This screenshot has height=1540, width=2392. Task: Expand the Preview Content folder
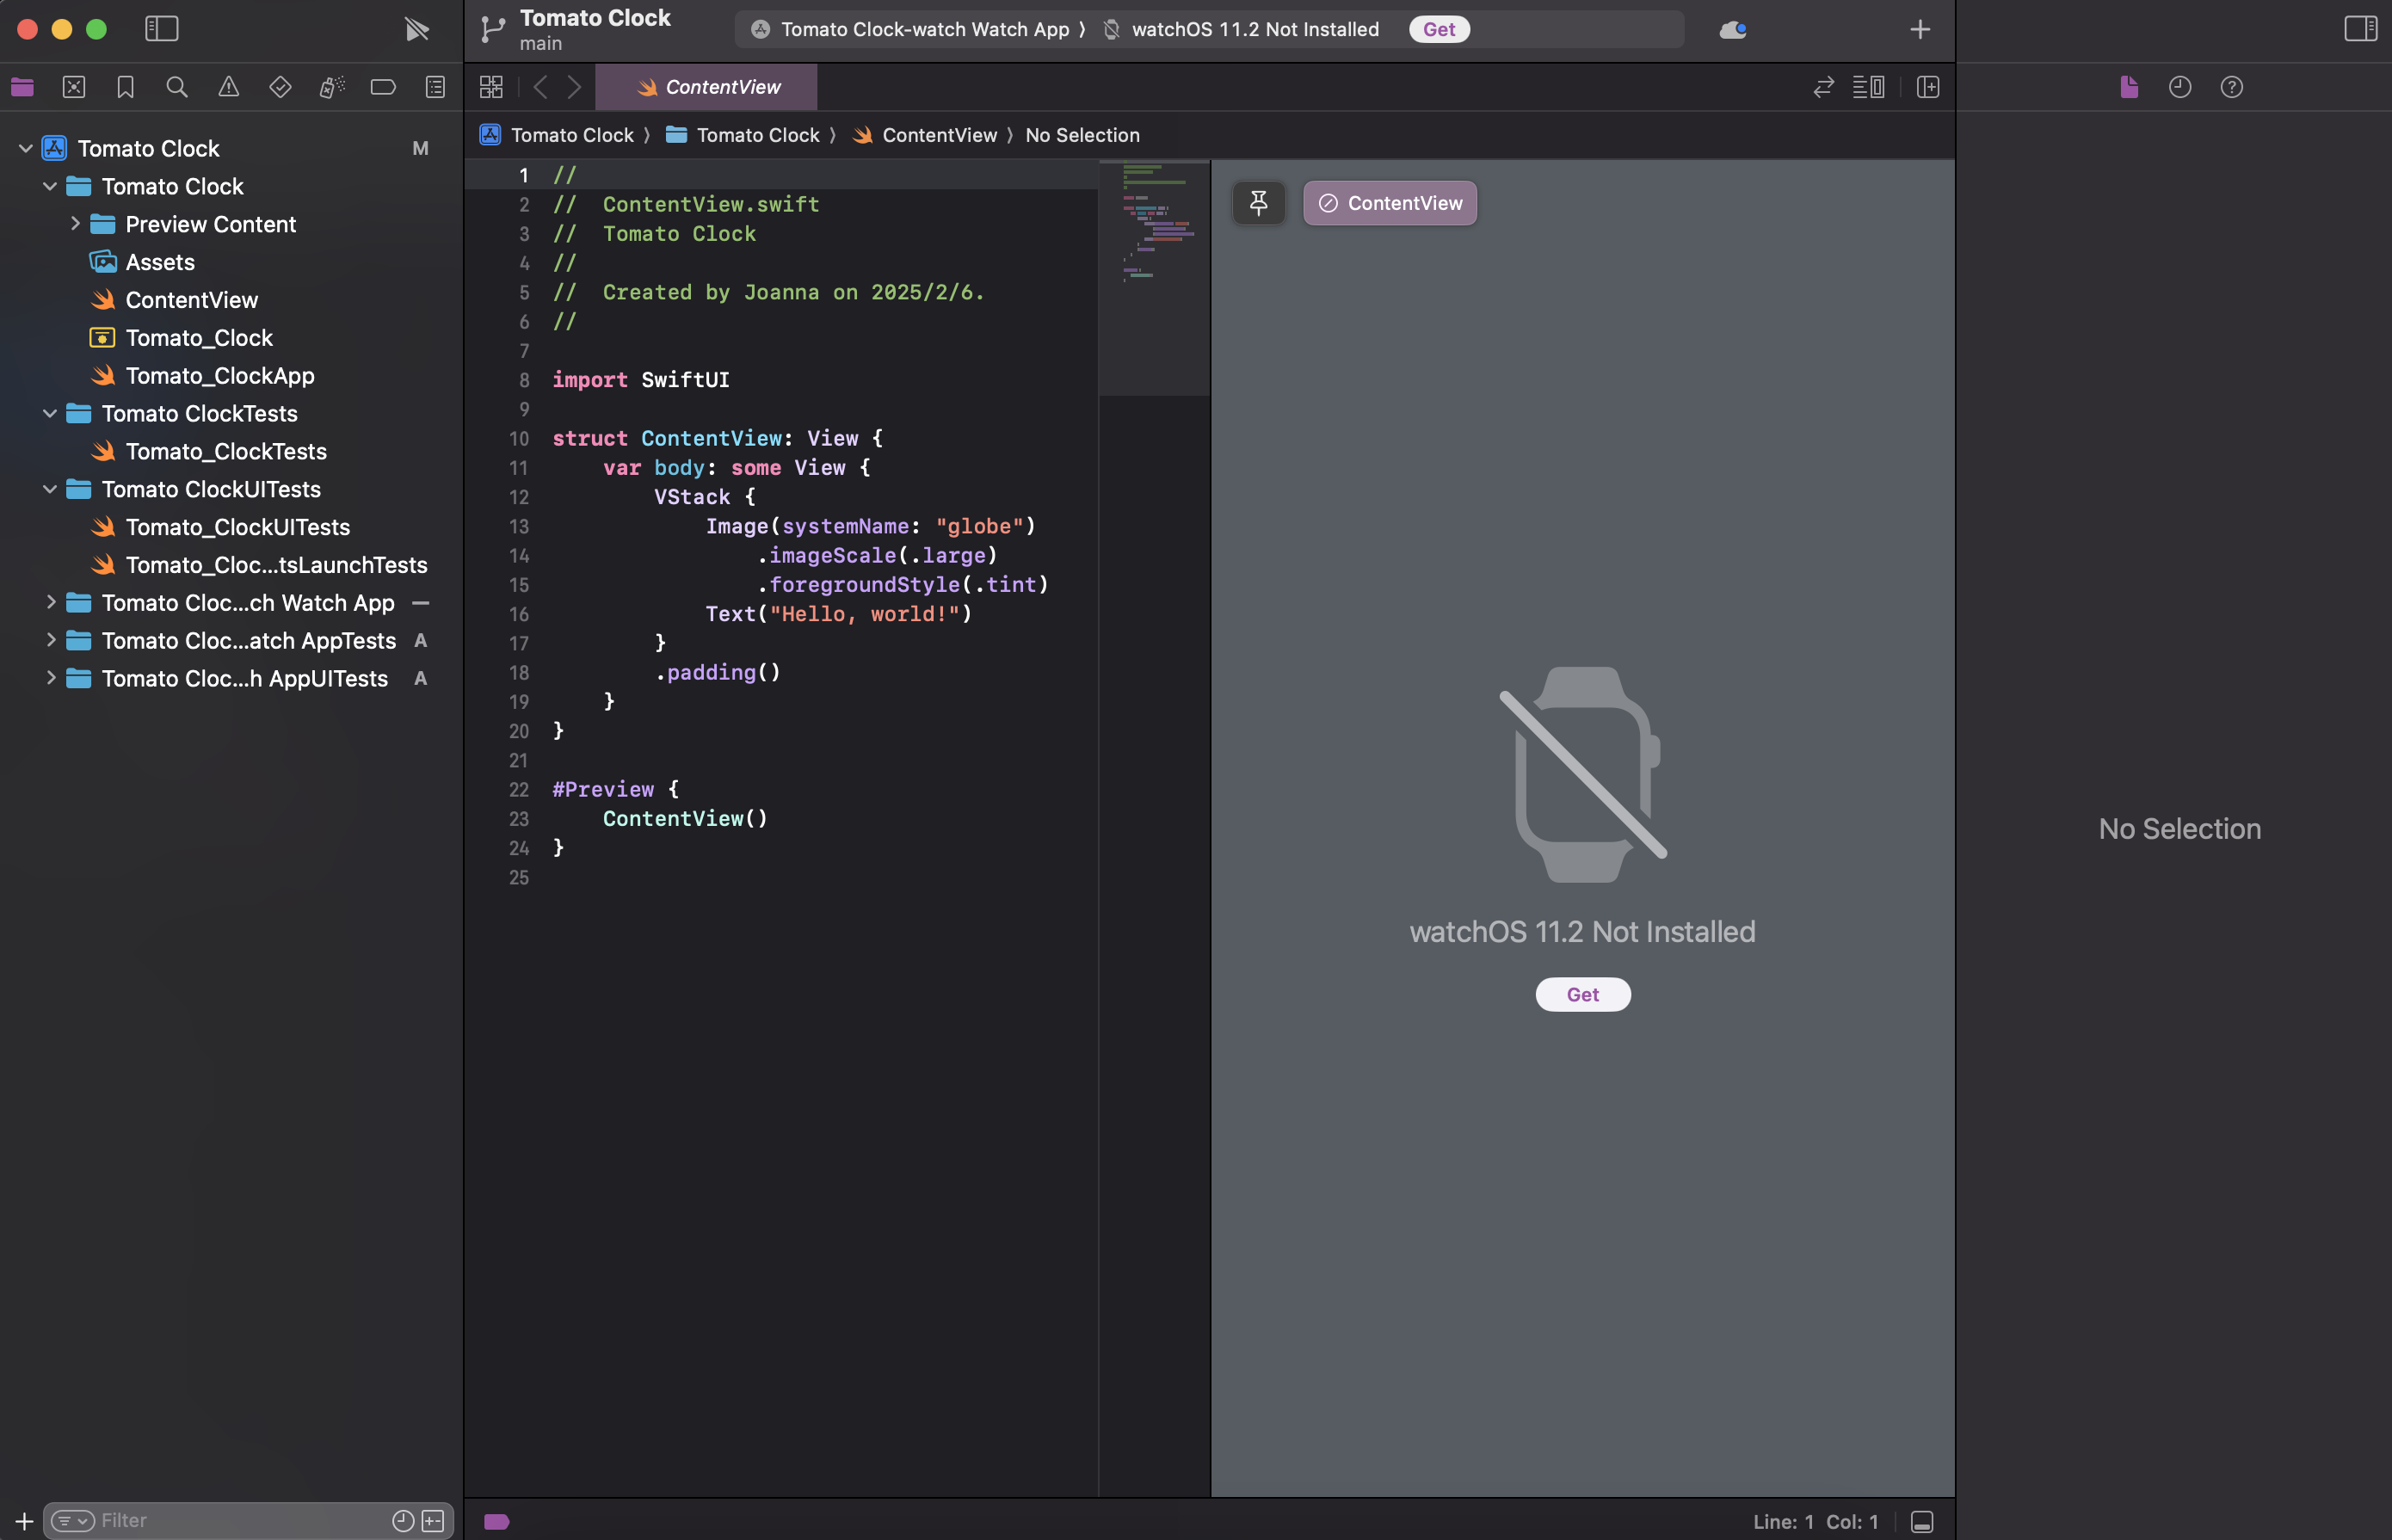[x=75, y=224]
